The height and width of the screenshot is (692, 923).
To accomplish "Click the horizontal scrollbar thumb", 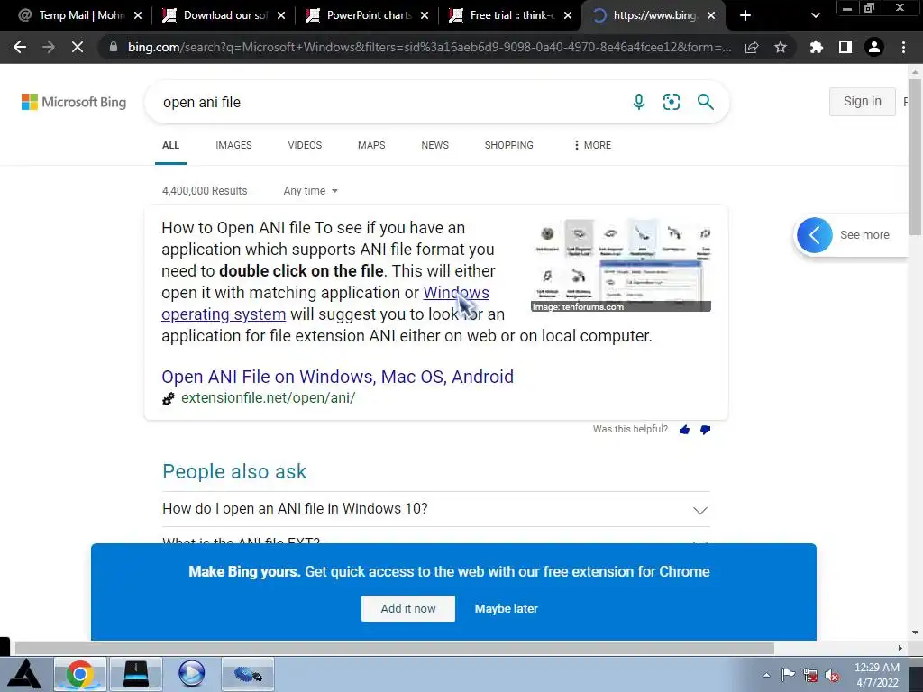I will coord(394,648).
